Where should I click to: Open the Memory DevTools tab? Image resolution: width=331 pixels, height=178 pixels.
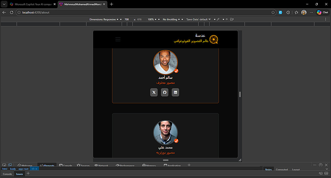pyautogui.click(x=149, y=165)
